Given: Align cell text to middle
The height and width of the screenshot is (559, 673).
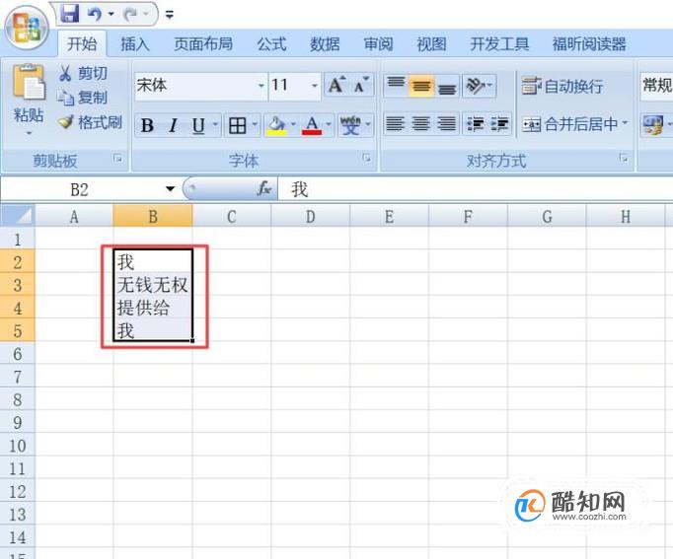Looking at the screenshot, I should coord(421,86).
